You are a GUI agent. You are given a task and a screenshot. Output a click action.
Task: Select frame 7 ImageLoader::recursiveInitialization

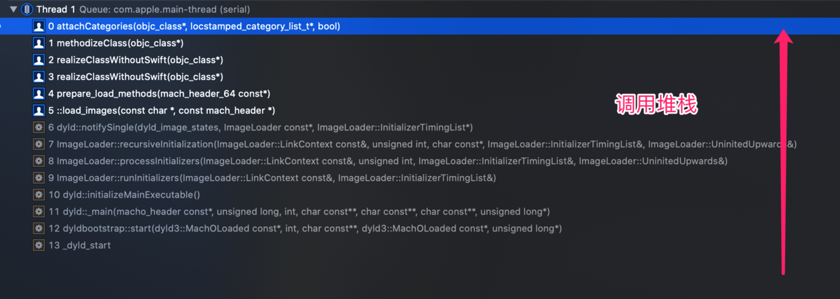420,144
